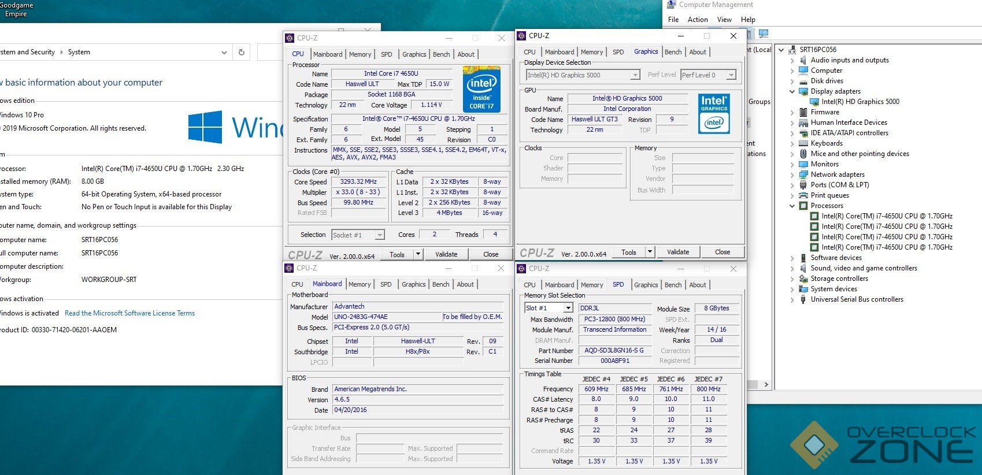Screen dimensions: 982x475
Task: Select the Intel(R) HD Graphics 5000 device icon
Action: tap(814, 102)
